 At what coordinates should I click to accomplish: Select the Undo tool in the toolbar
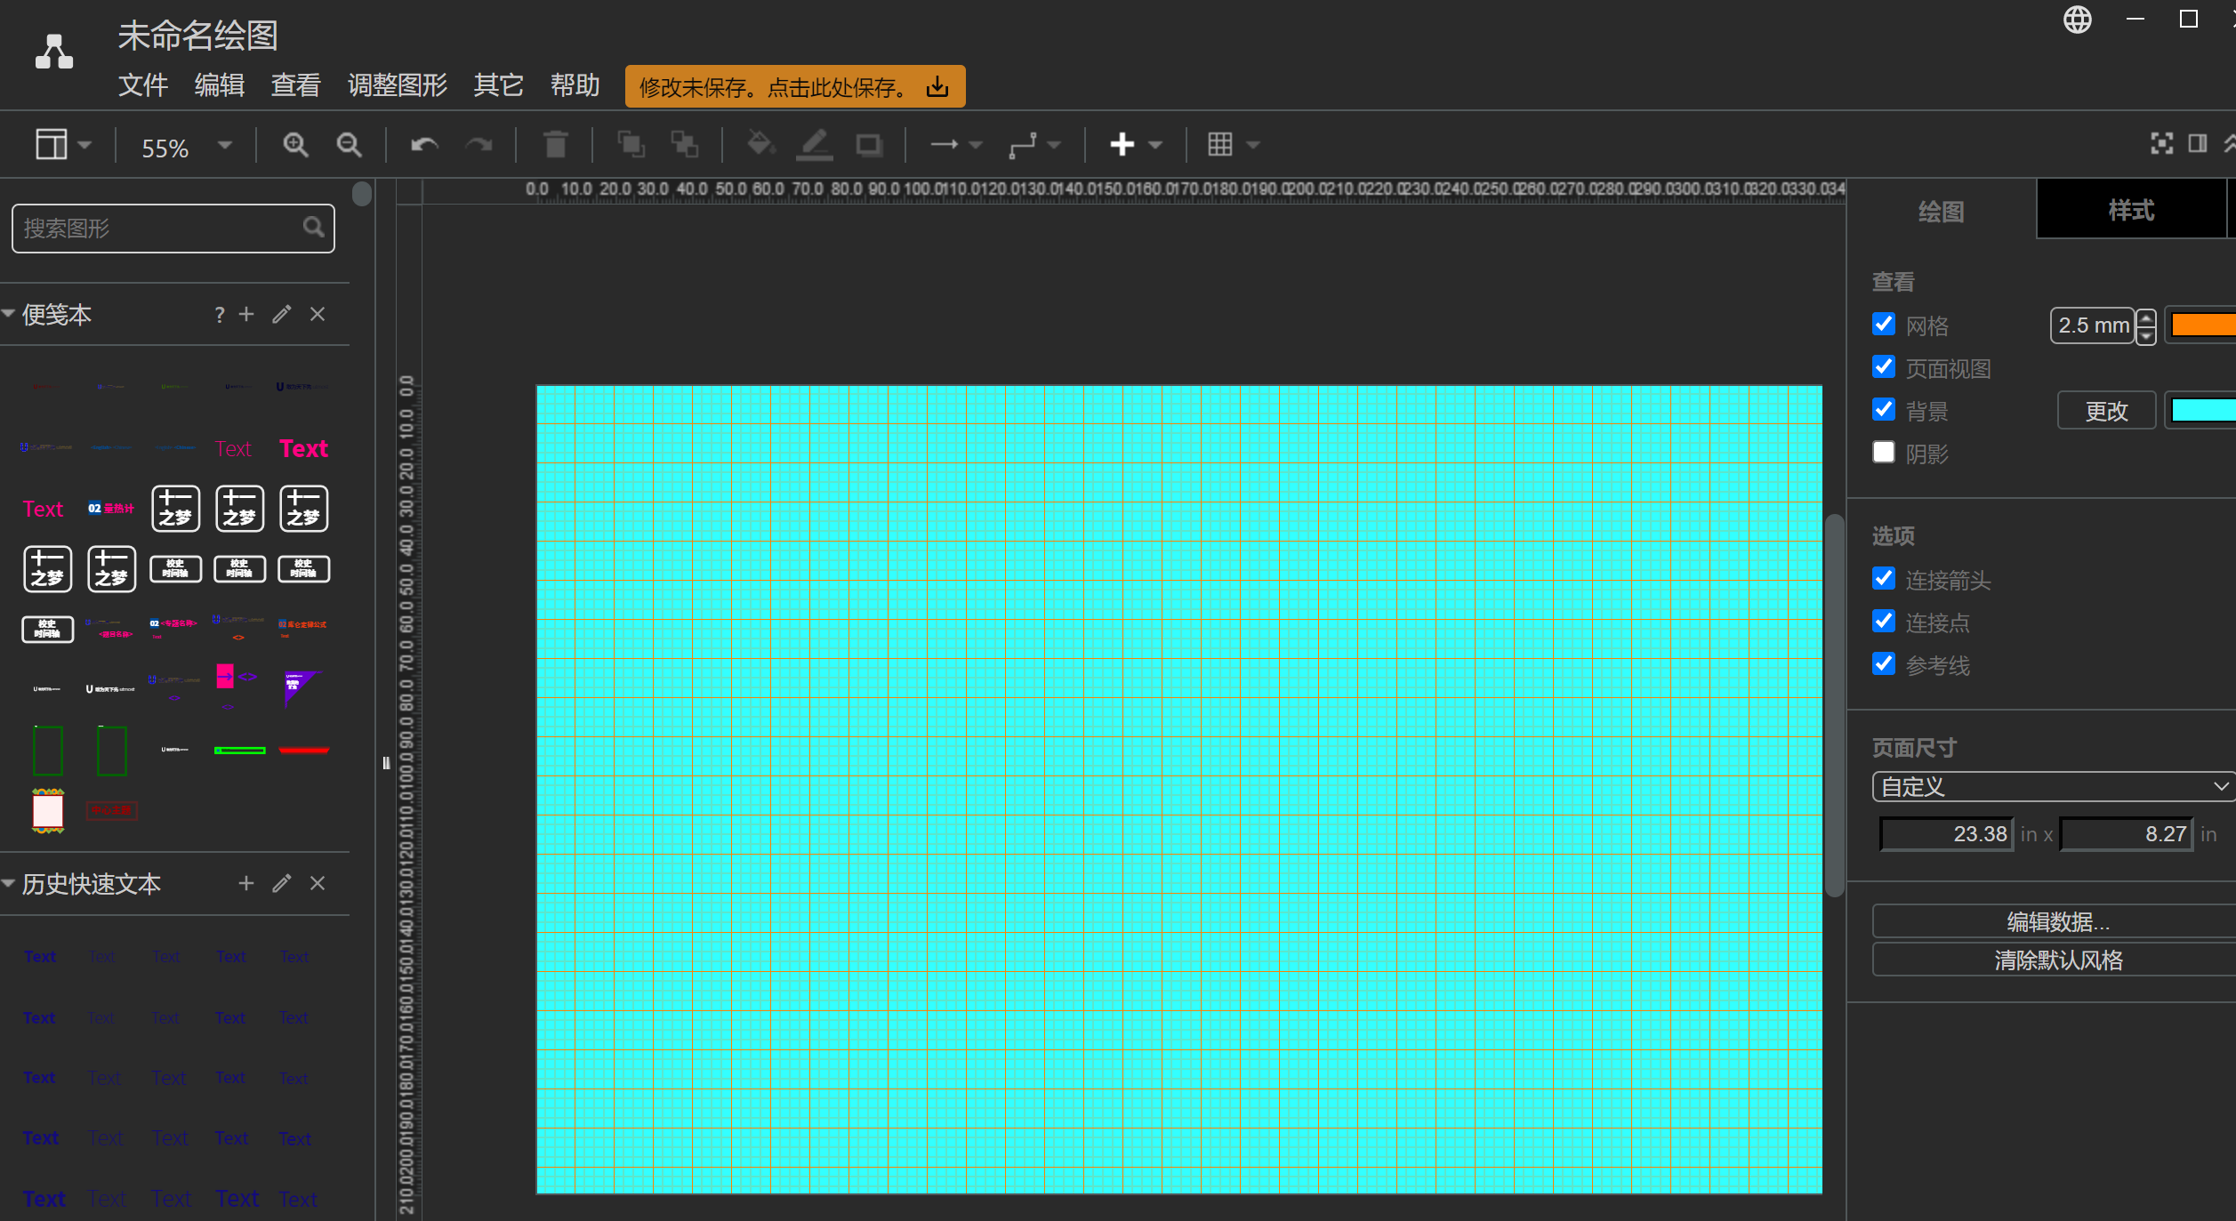[423, 144]
